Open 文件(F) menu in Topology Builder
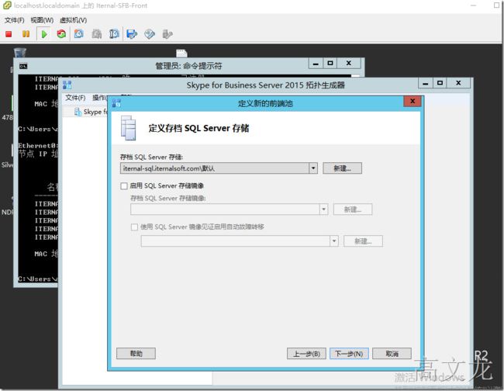This screenshot has width=504, height=391. (75, 98)
